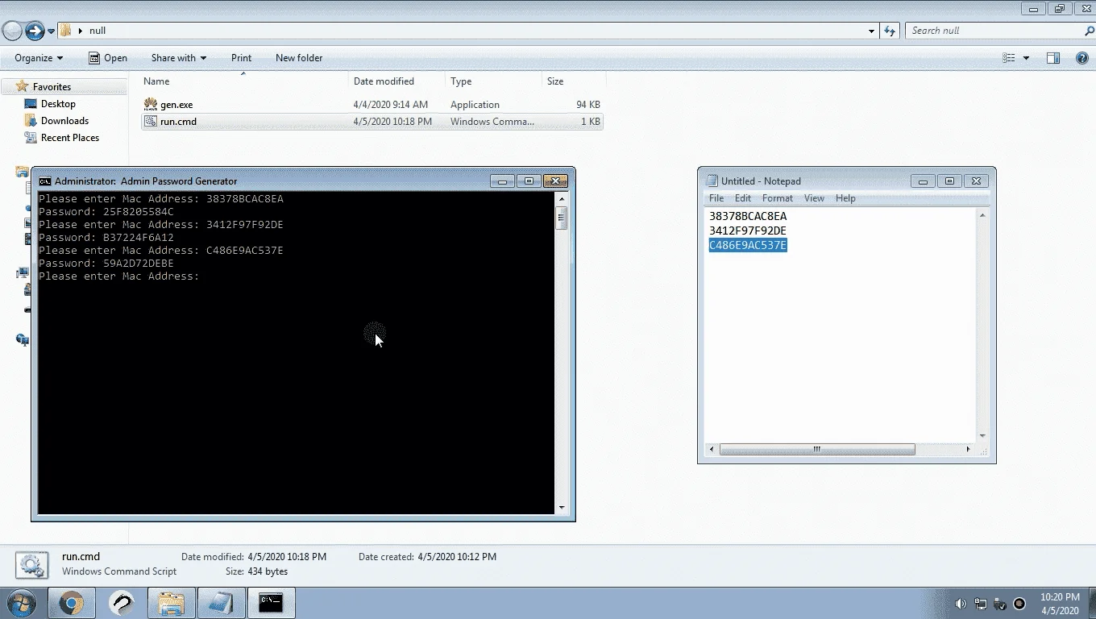Click the Explorer help icon

click(1082, 58)
